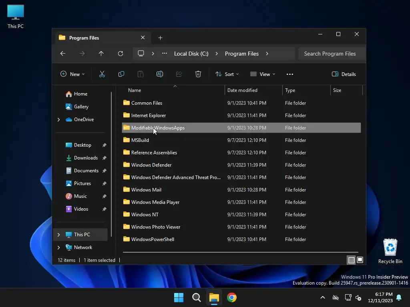Sort by the Name column header
Image resolution: width=410 pixels, height=307 pixels.
pyautogui.click(x=173, y=90)
